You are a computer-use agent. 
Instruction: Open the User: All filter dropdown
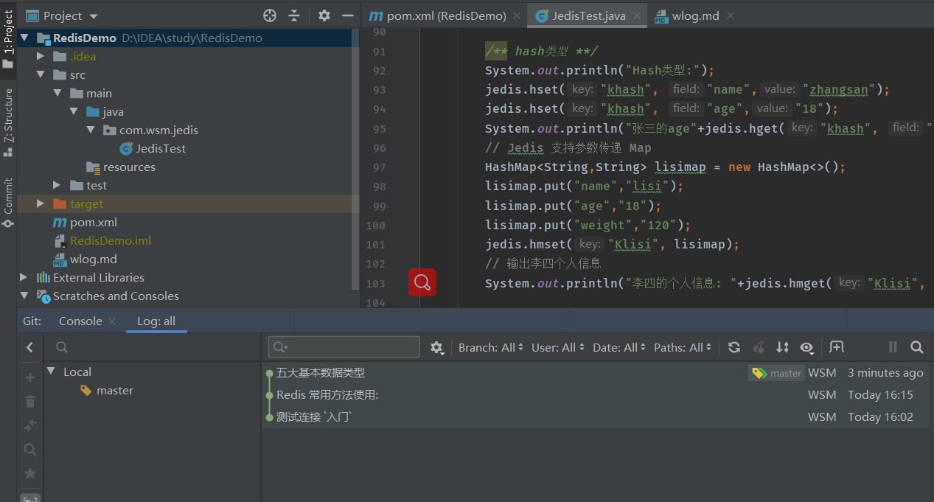[558, 347]
